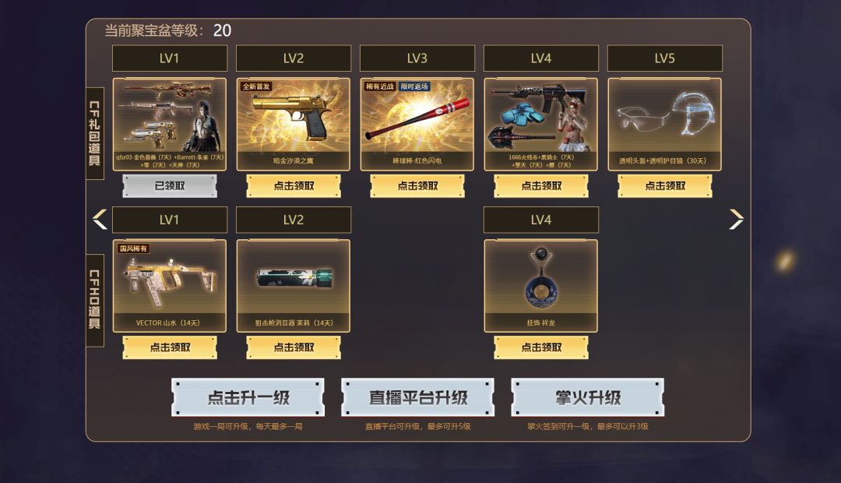Click the gold Desert Eagle pistol image
841x483 pixels.
294,125
